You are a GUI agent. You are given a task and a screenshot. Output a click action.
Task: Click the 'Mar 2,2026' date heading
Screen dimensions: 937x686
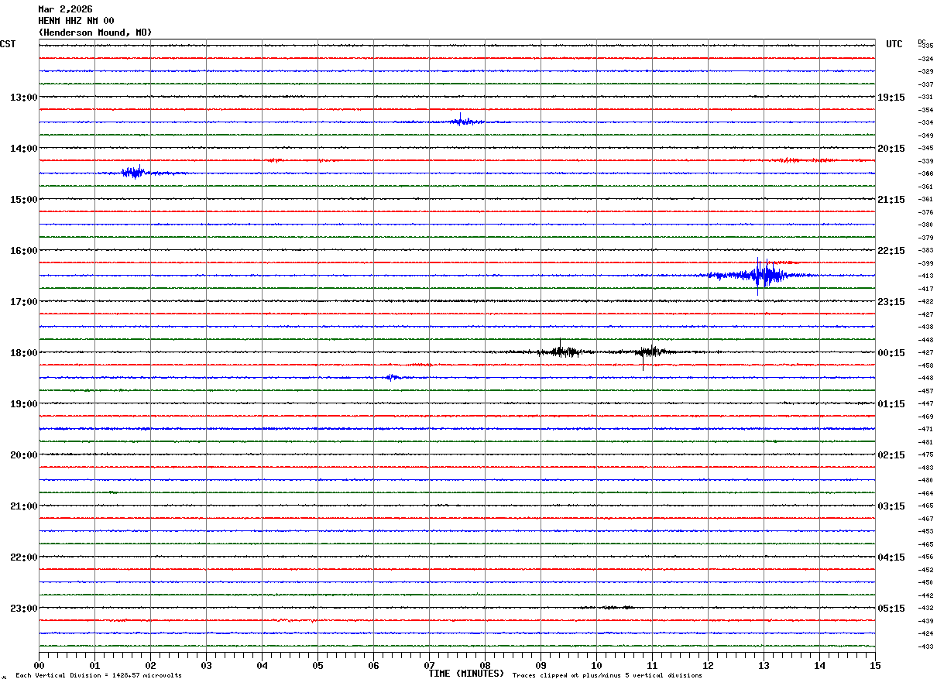tap(65, 9)
